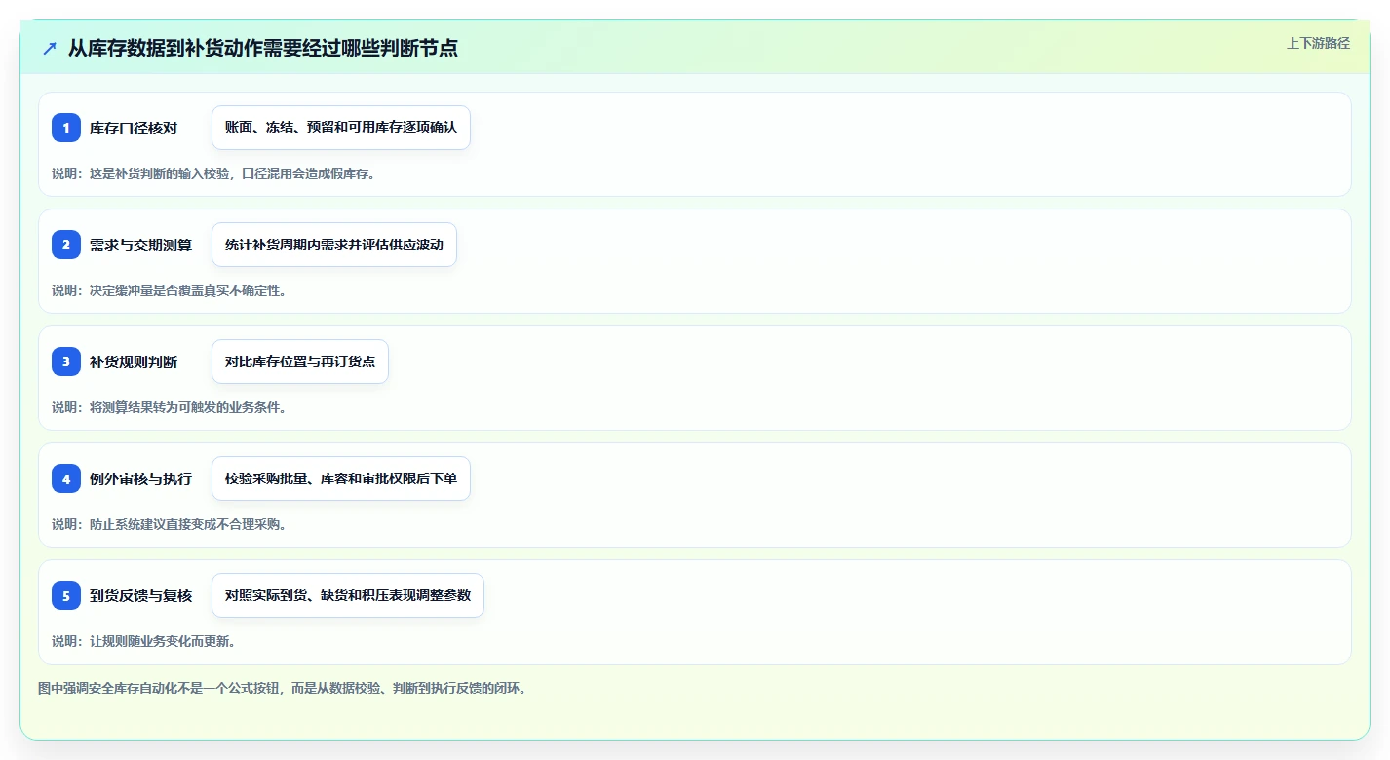Click the 库存口径核对 step title
This screenshot has width=1390, height=760.
coord(134,128)
